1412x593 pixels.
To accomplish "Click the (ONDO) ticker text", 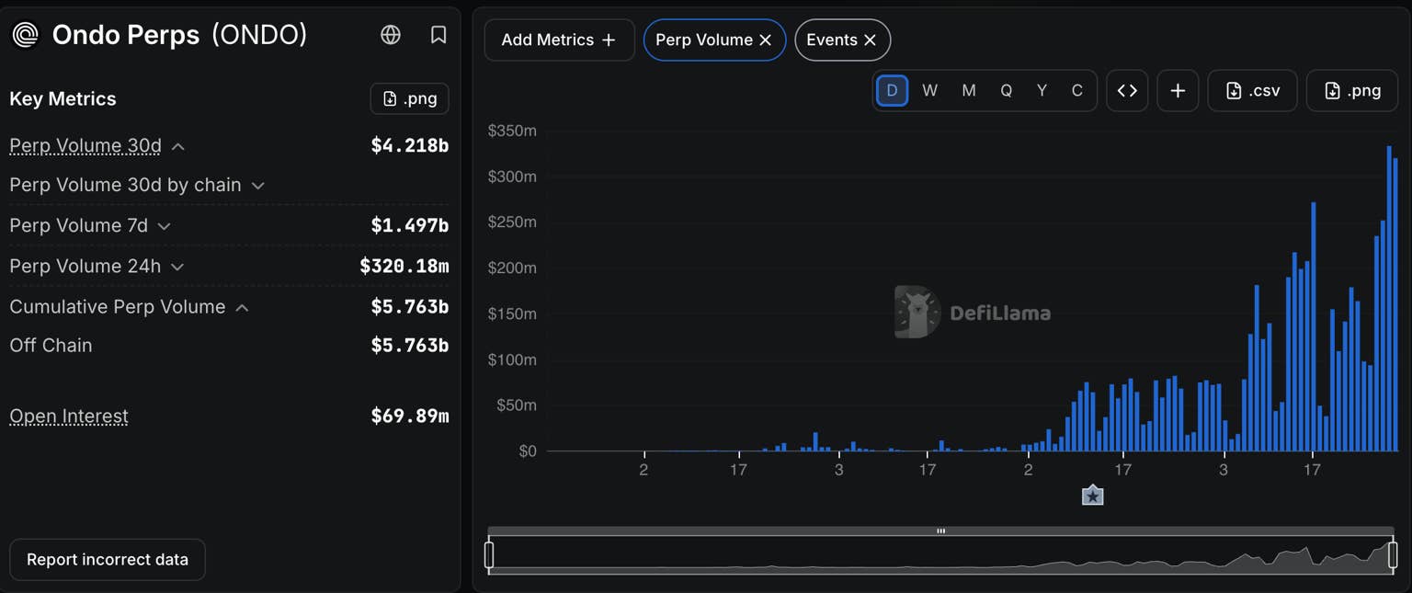I will point(259,35).
